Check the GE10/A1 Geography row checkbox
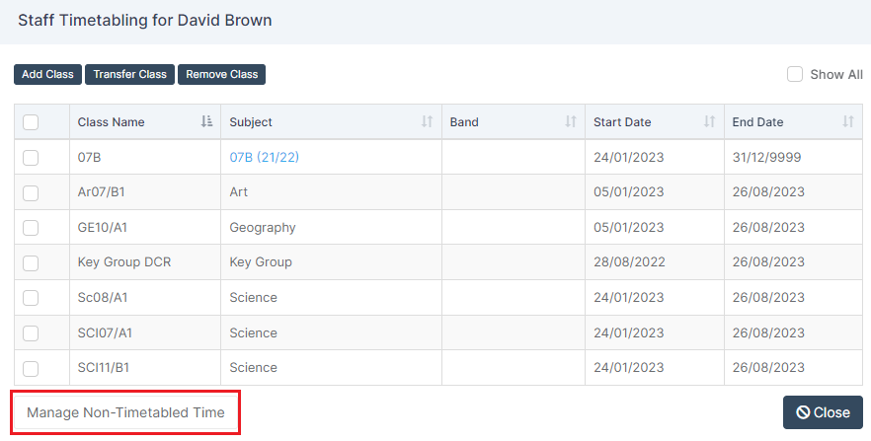Screen dimensions: 871x441 [31, 228]
